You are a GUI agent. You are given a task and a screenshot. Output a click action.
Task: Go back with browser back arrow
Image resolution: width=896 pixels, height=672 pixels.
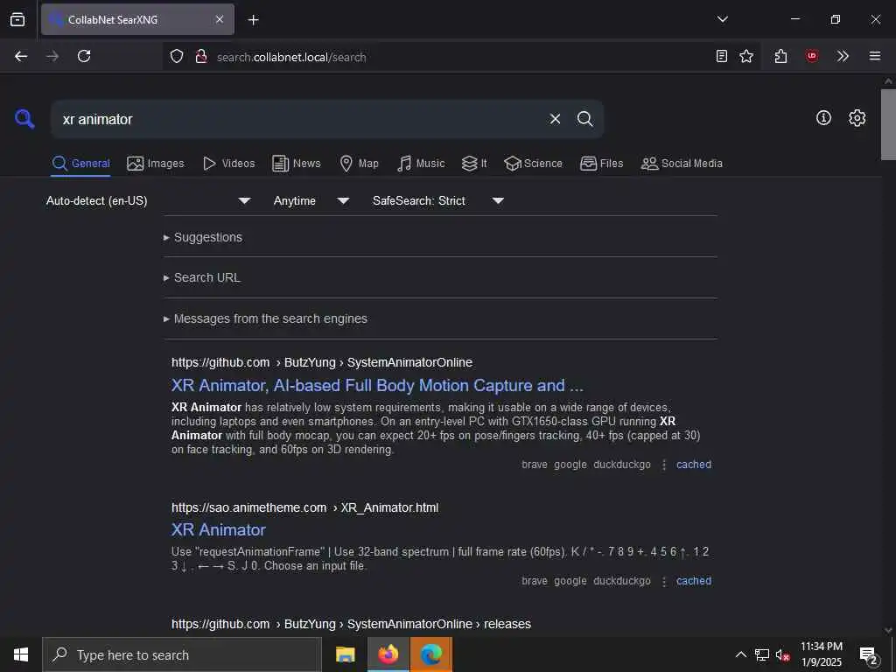tap(21, 56)
